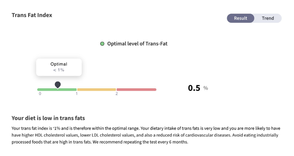Click the dark marker pin on the scale
Screen dimensions: 294x156
click(58, 85)
